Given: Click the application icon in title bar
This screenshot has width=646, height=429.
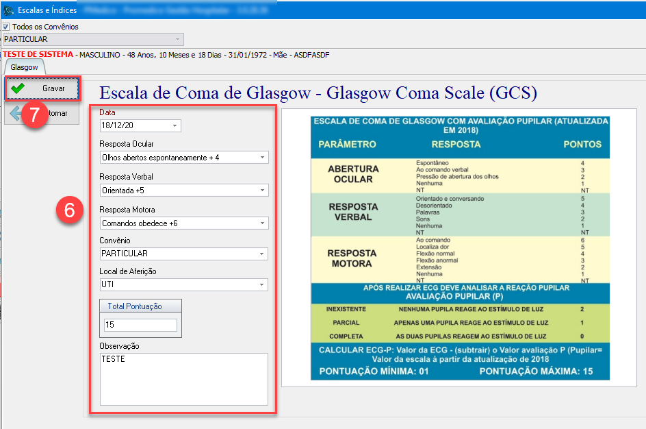Looking at the screenshot, I should [x=8, y=10].
